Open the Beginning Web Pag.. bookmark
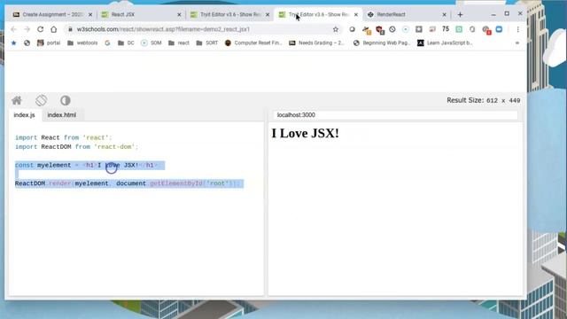 pos(382,43)
